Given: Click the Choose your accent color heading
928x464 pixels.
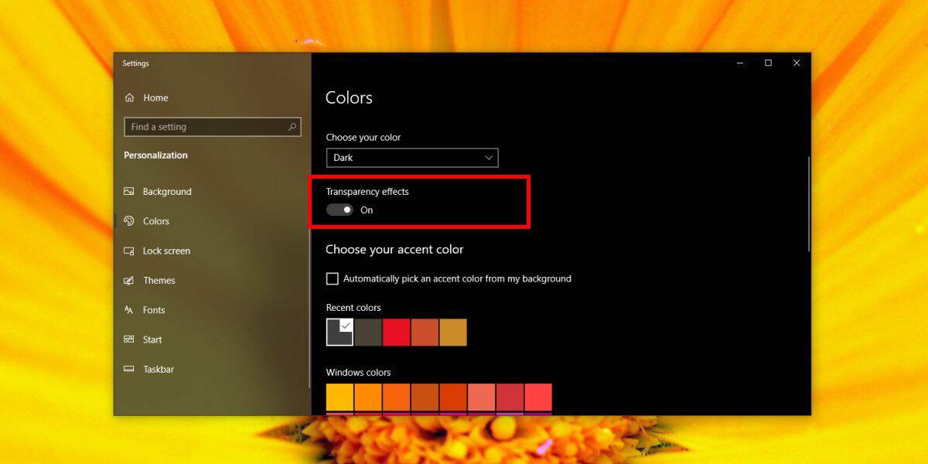Looking at the screenshot, I should coord(394,250).
